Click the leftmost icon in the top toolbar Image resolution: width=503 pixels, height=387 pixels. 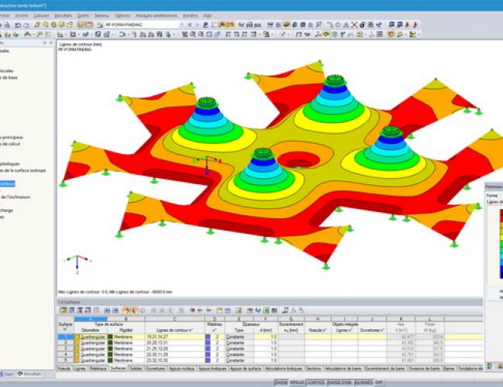(4, 25)
